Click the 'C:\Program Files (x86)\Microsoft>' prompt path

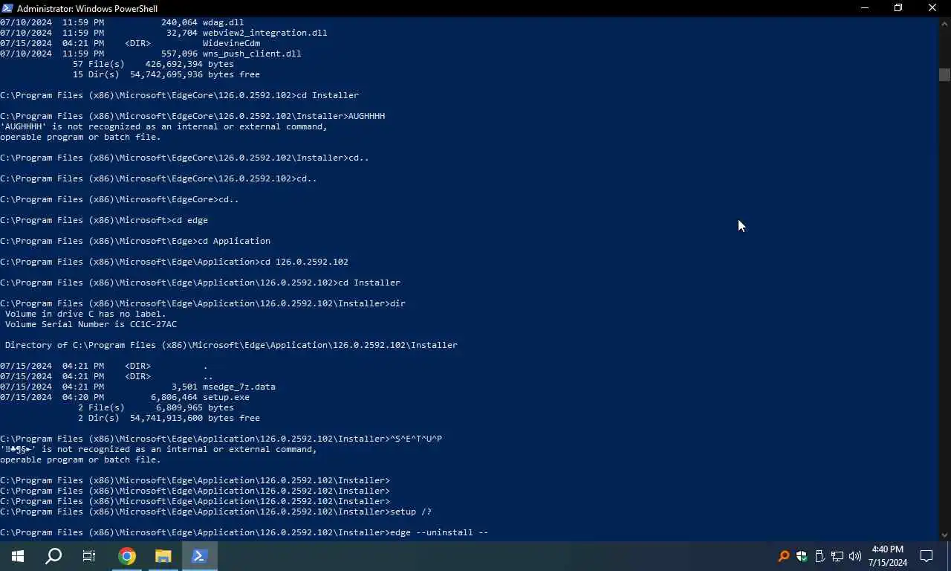pos(85,220)
